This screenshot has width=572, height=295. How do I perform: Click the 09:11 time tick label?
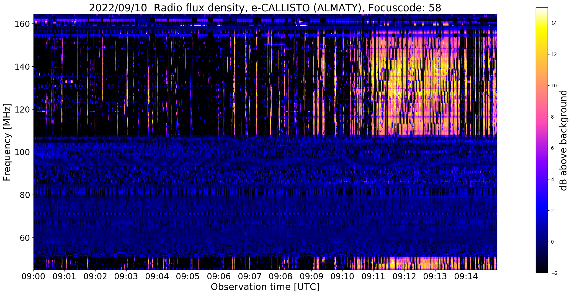tap(373, 276)
